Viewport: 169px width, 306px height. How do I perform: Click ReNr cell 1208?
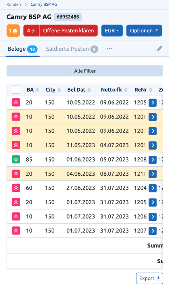[140, 159]
